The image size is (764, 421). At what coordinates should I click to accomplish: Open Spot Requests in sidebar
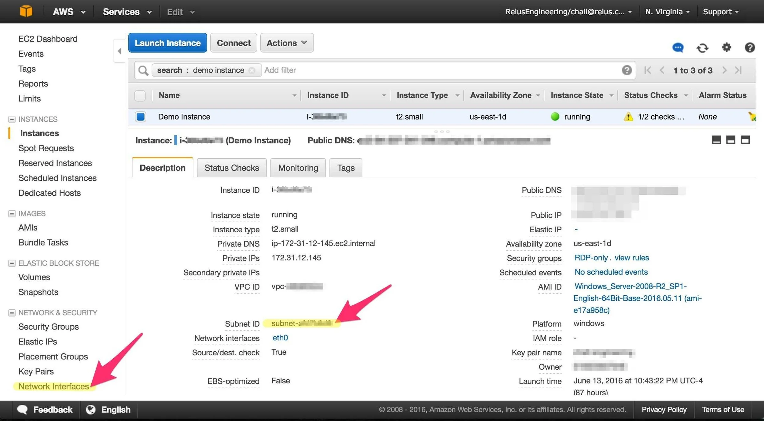tap(46, 148)
